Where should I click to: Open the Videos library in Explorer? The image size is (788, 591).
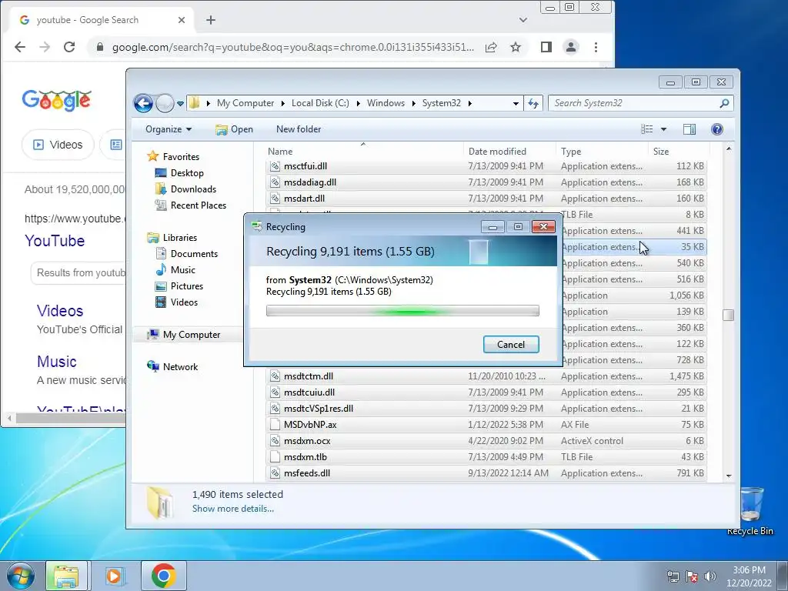(177, 302)
